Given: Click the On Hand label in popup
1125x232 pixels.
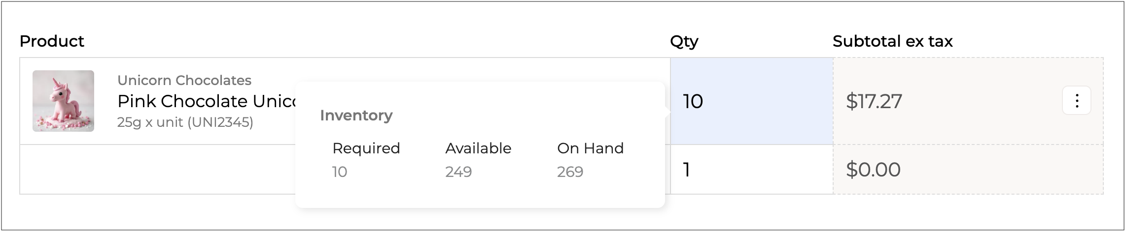Looking at the screenshot, I should coord(590,148).
